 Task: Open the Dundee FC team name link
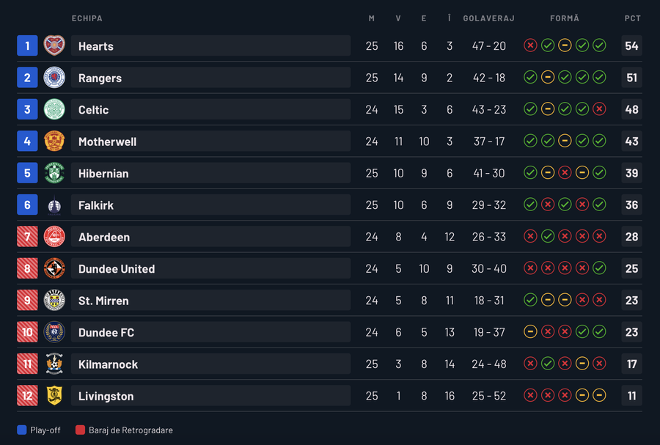[106, 332]
